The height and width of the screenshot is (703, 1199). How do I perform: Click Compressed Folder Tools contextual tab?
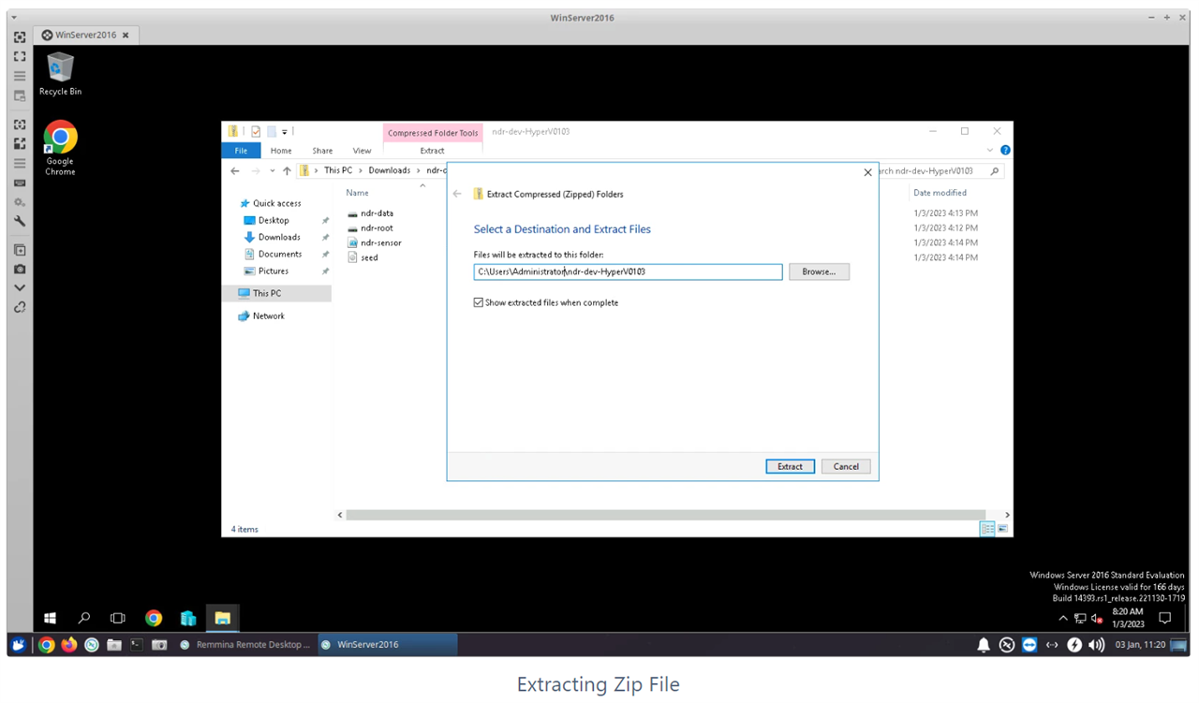[x=433, y=133]
